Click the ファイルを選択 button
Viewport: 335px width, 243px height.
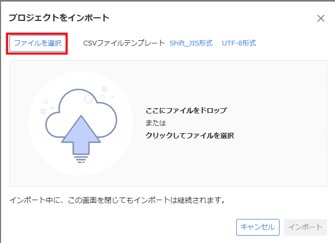[x=38, y=43]
